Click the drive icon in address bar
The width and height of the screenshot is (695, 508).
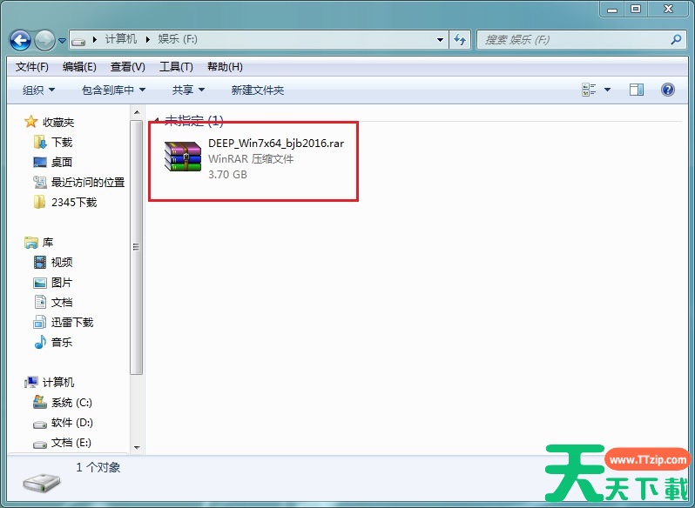(x=78, y=40)
